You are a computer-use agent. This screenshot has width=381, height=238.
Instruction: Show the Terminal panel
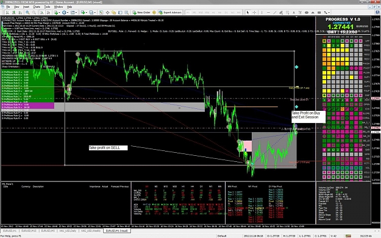click(120, 12)
